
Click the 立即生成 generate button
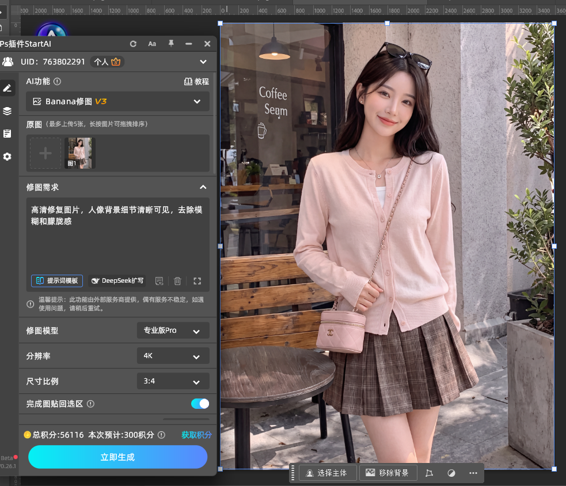click(117, 457)
